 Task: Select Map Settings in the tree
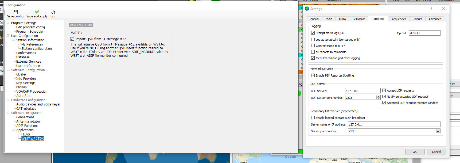pos(26,83)
